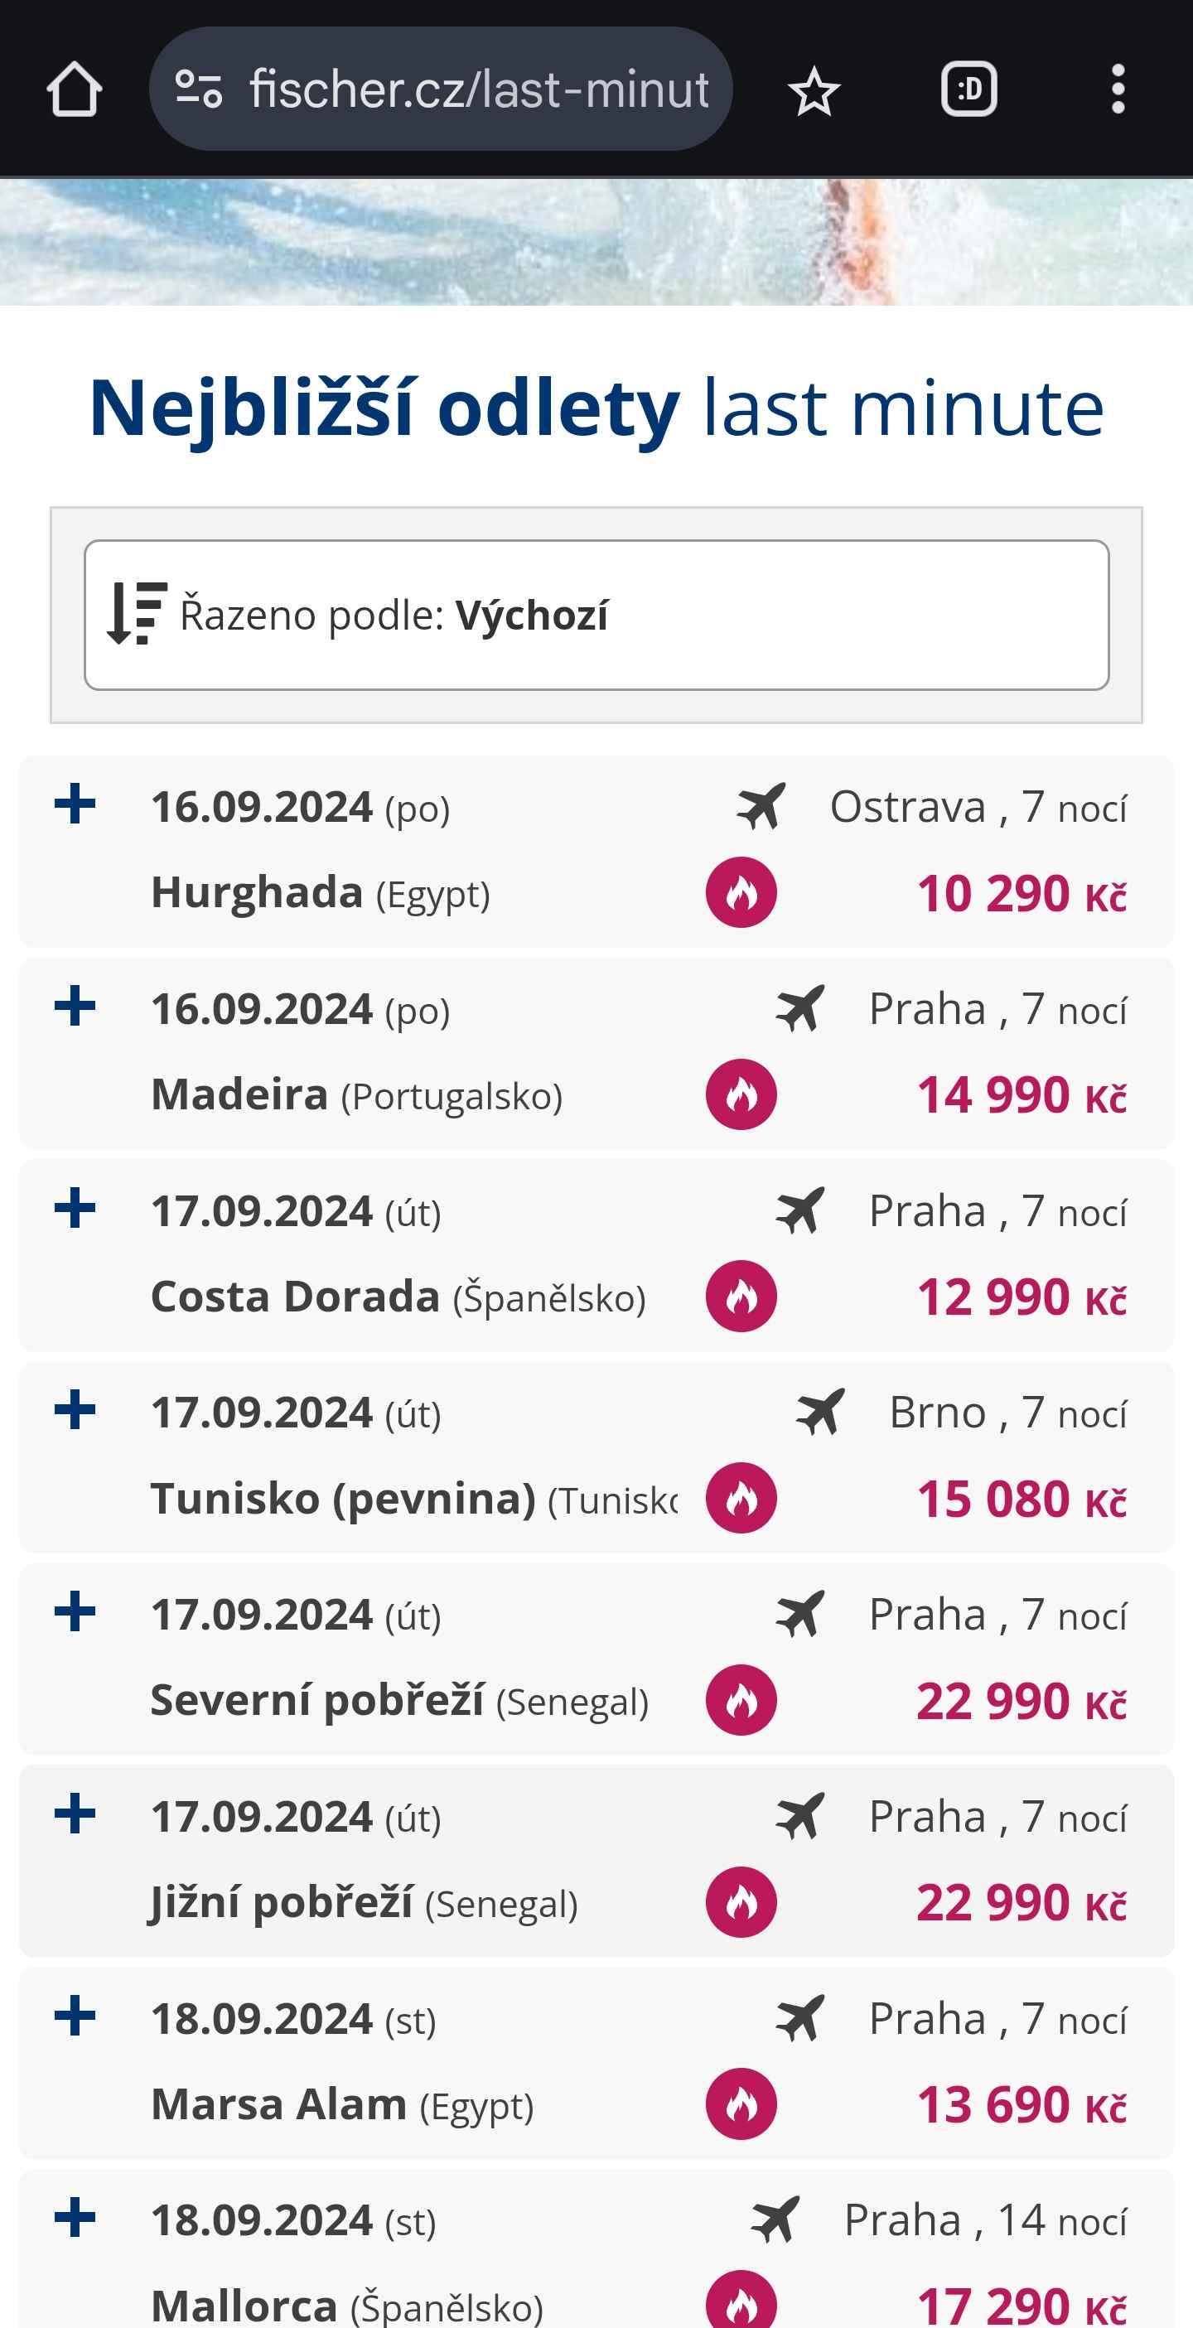Image resolution: width=1193 pixels, height=2328 pixels.
Task: Tap the flame icon for Marsa Alam
Action: [741, 2103]
